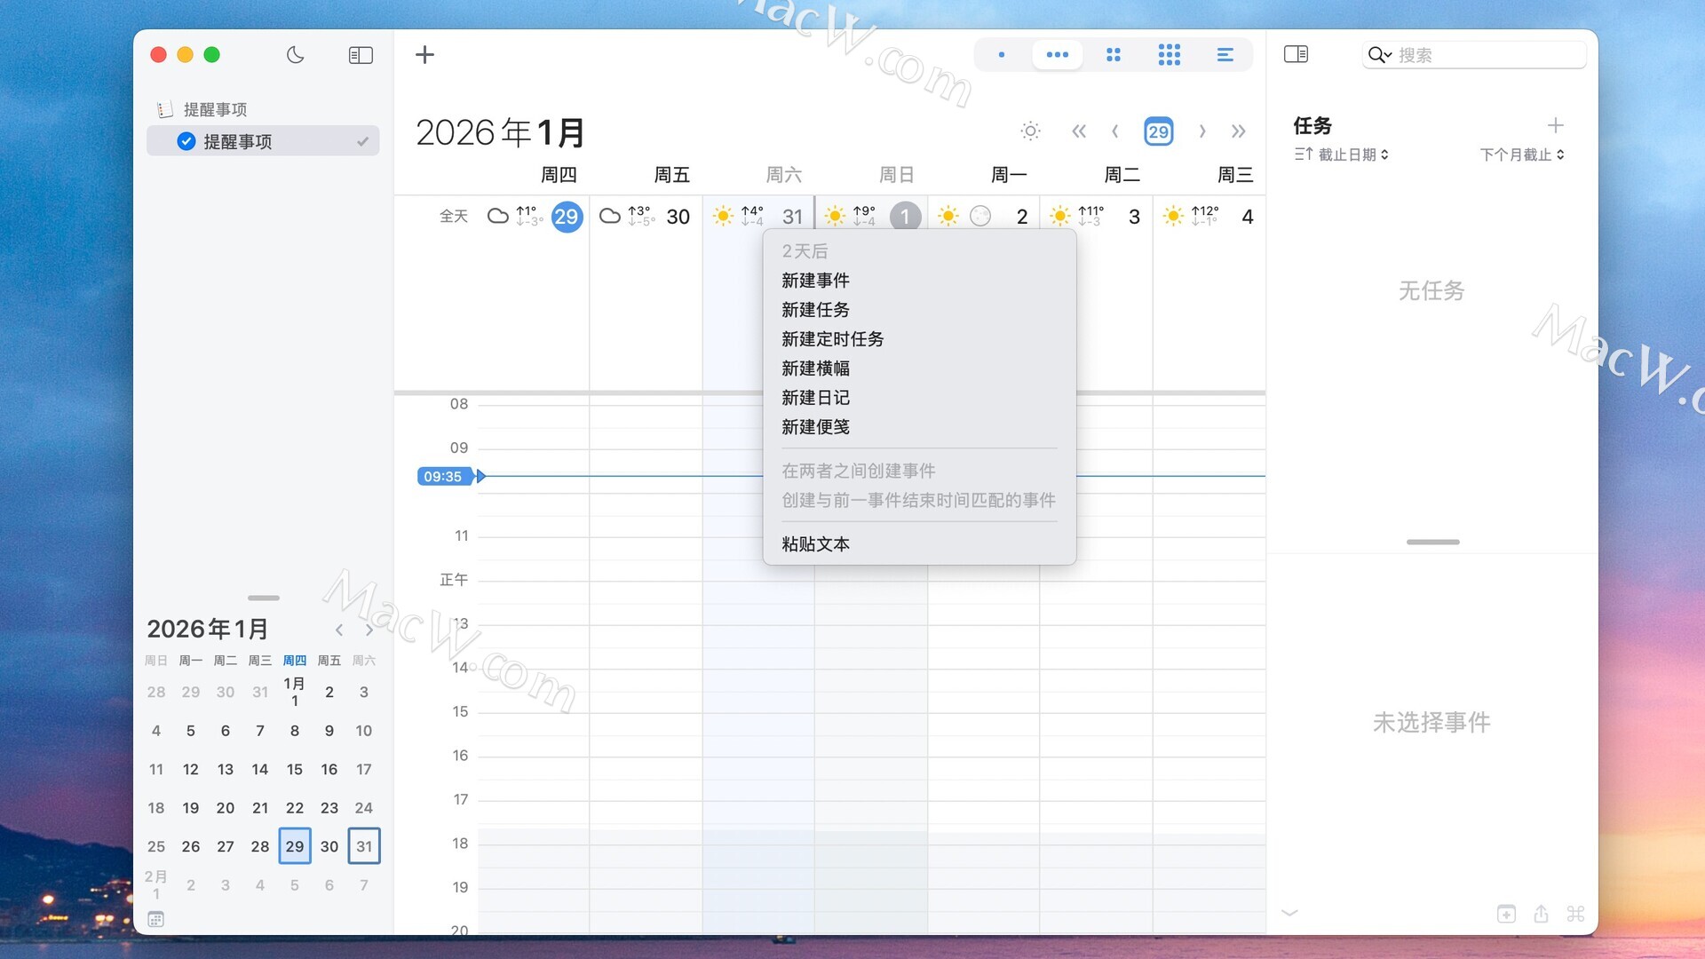The height and width of the screenshot is (959, 1705).
Task: Switch to list view icon
Action: coord(1225,55)
